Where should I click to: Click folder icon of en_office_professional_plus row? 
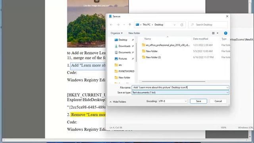[144, 45]
